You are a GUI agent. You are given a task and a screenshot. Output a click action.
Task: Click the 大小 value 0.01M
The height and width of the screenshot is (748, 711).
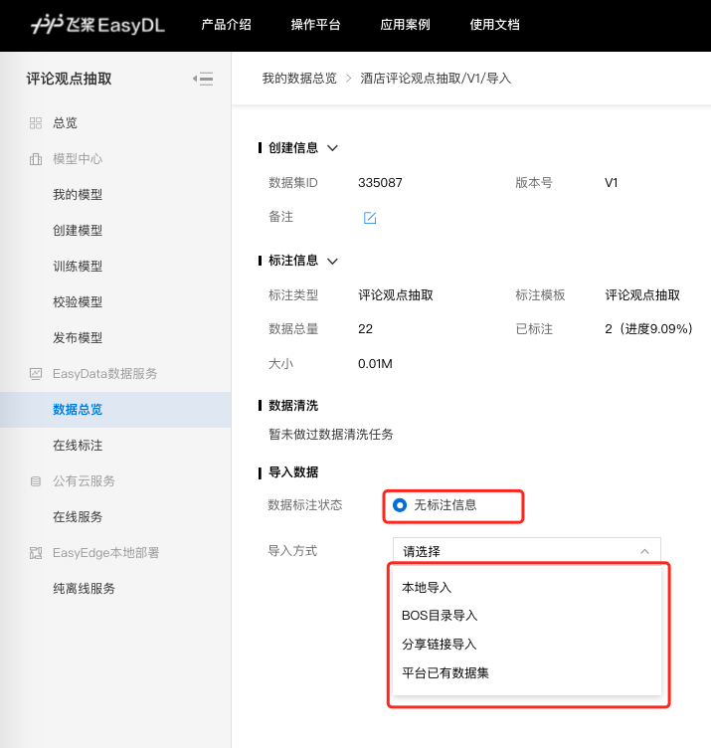[x=375, y=364]
